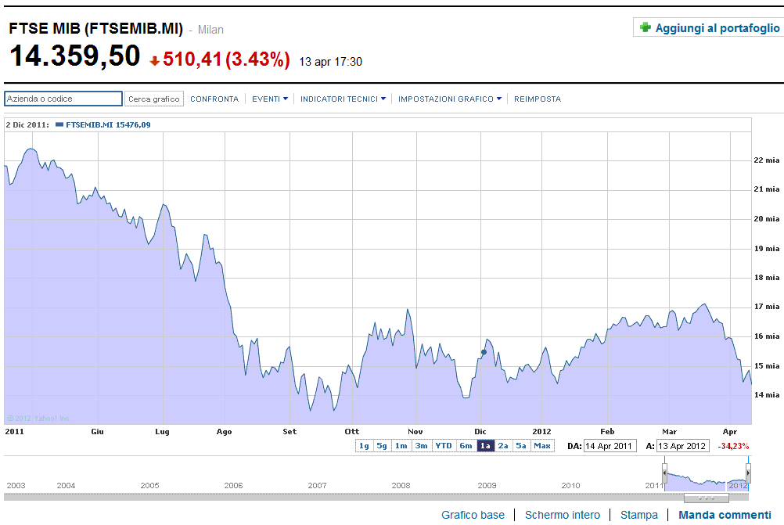This screenshot has width=784, height=525.
Task: Click the blue FTSEMIB.MI legend marker
Action: [60, 124]
